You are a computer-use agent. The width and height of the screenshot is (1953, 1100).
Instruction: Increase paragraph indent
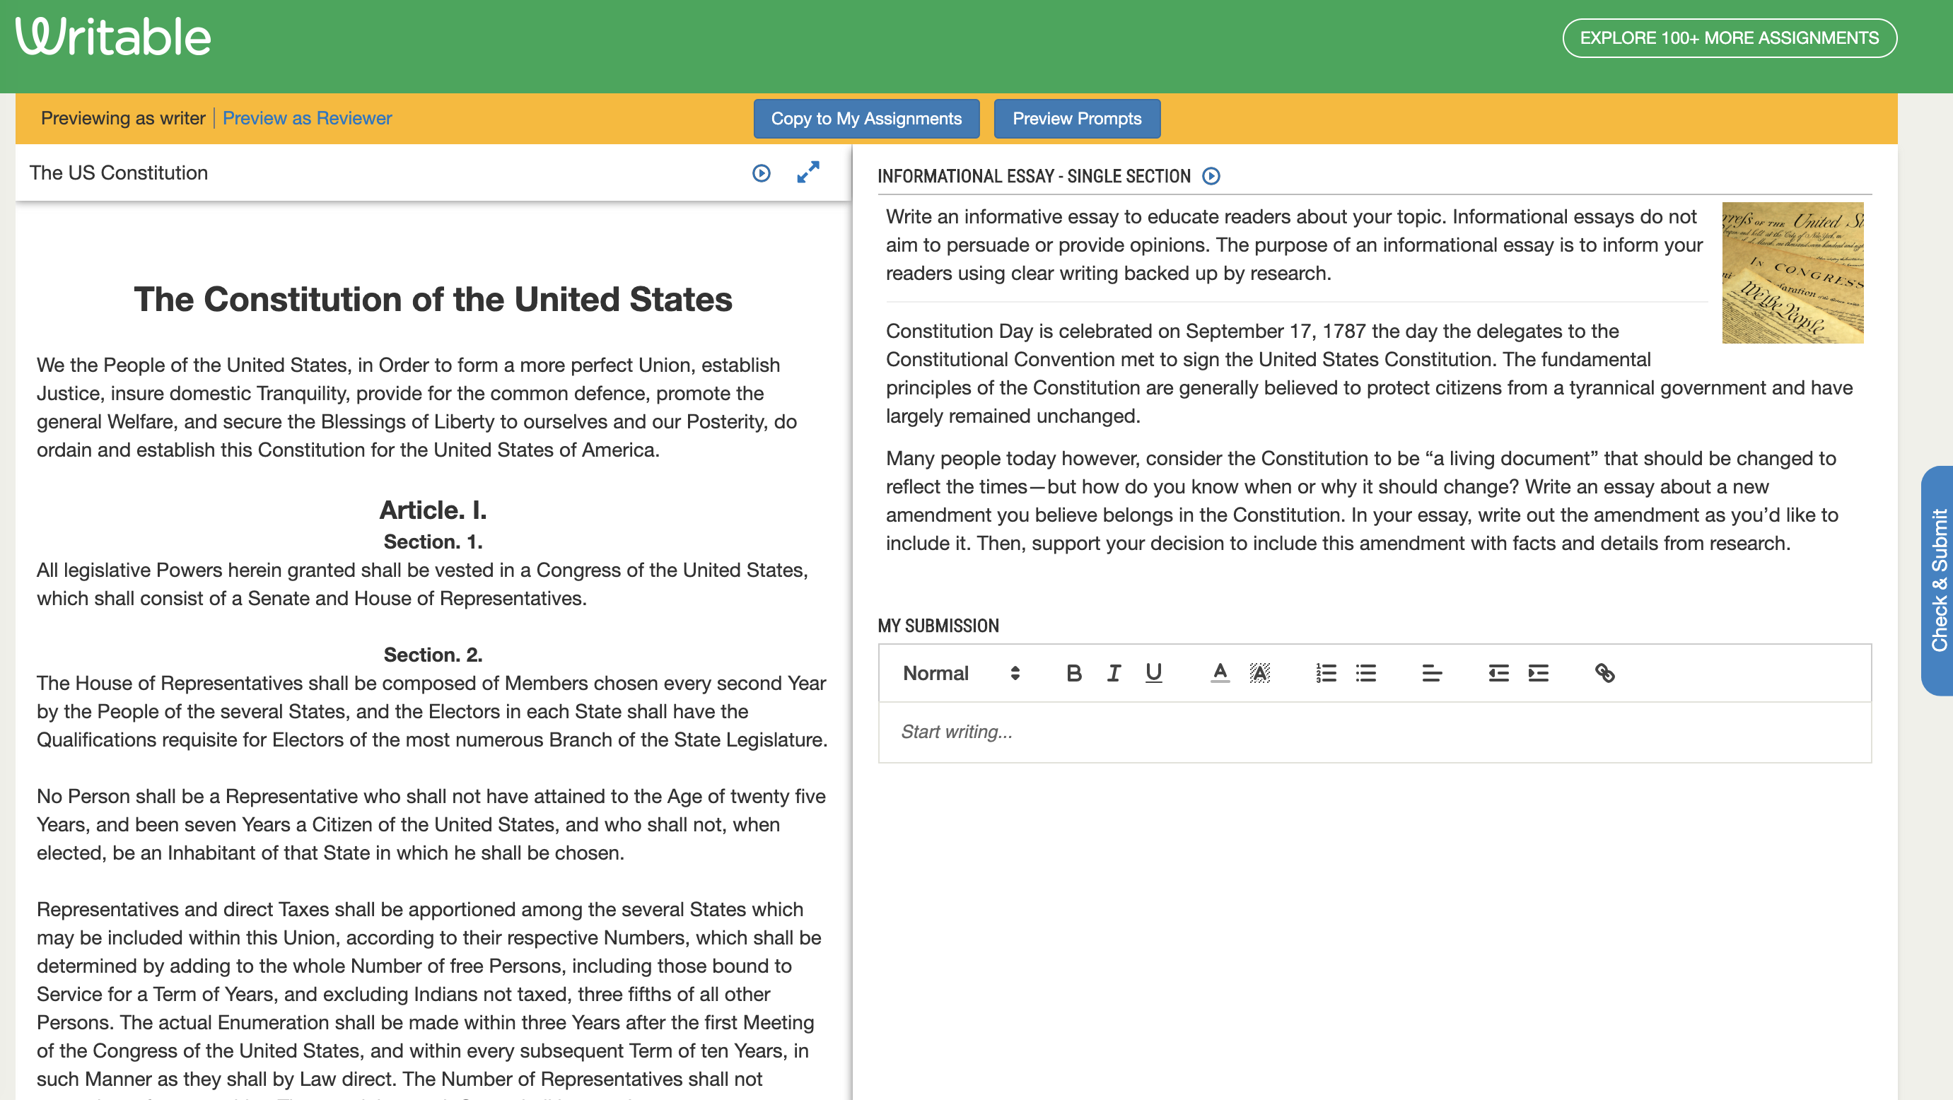click(1539, 673)
